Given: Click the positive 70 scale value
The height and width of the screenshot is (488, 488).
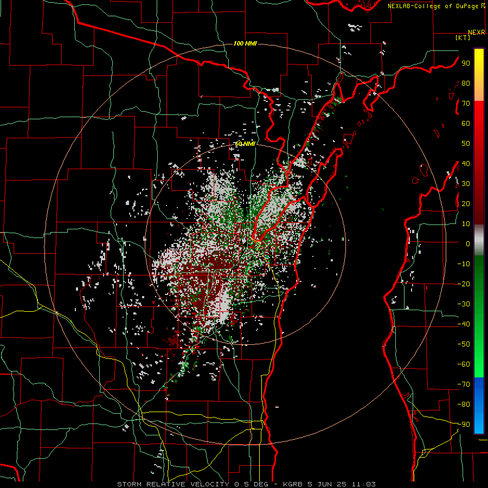Looking at the screenshot, I should tap(466, 104).
